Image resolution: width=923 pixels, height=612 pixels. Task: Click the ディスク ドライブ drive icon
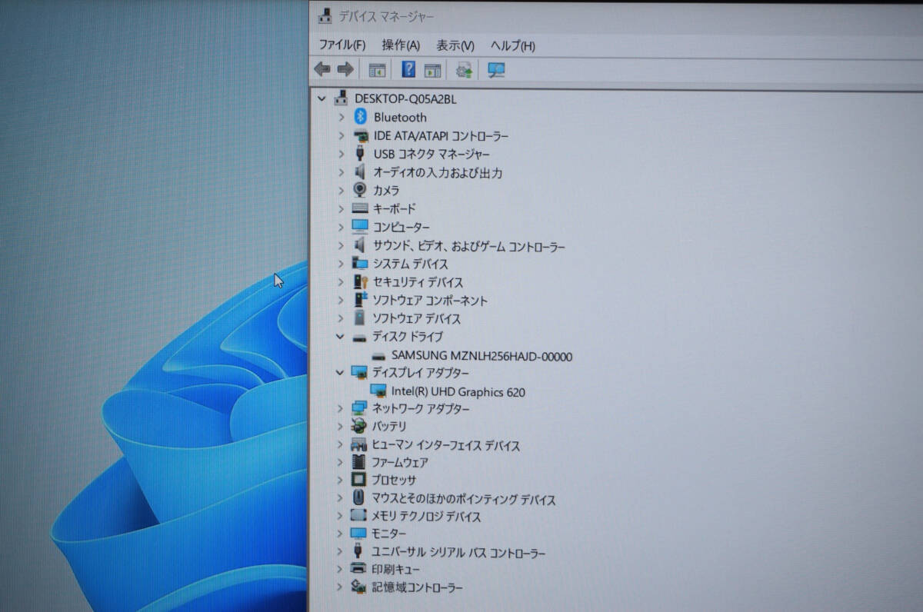click(x=359, y=337)
